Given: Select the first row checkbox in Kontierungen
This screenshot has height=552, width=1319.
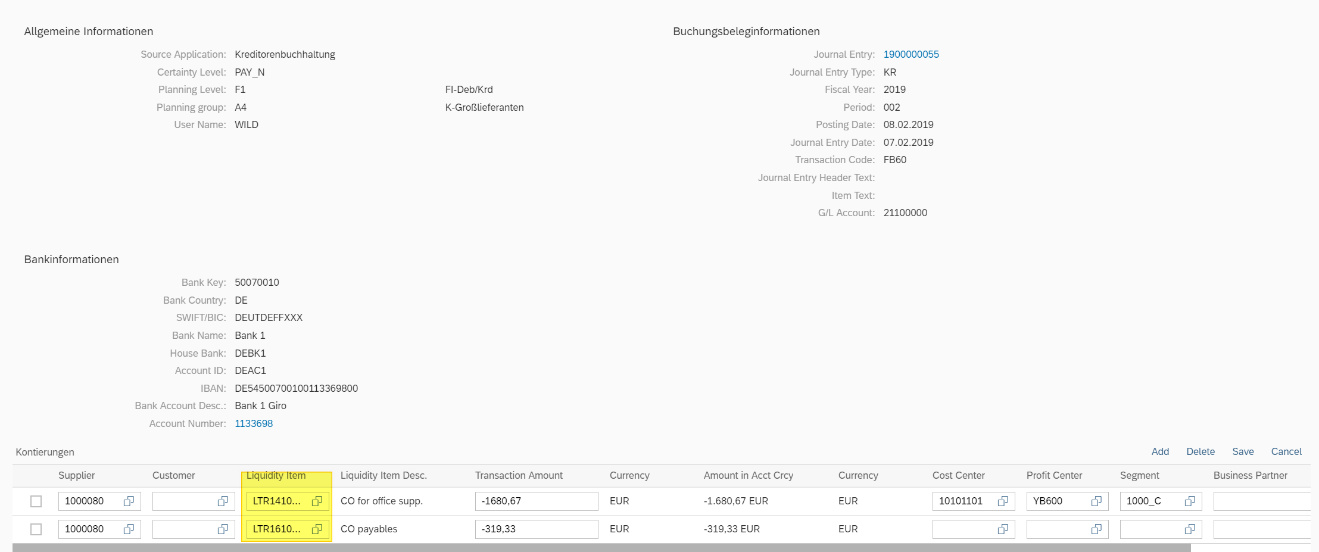Looking at the screenshot, I should pos(36,501).
